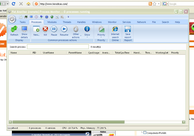Click the horizontal scrollbar thumb

click(x=68, y=122)
